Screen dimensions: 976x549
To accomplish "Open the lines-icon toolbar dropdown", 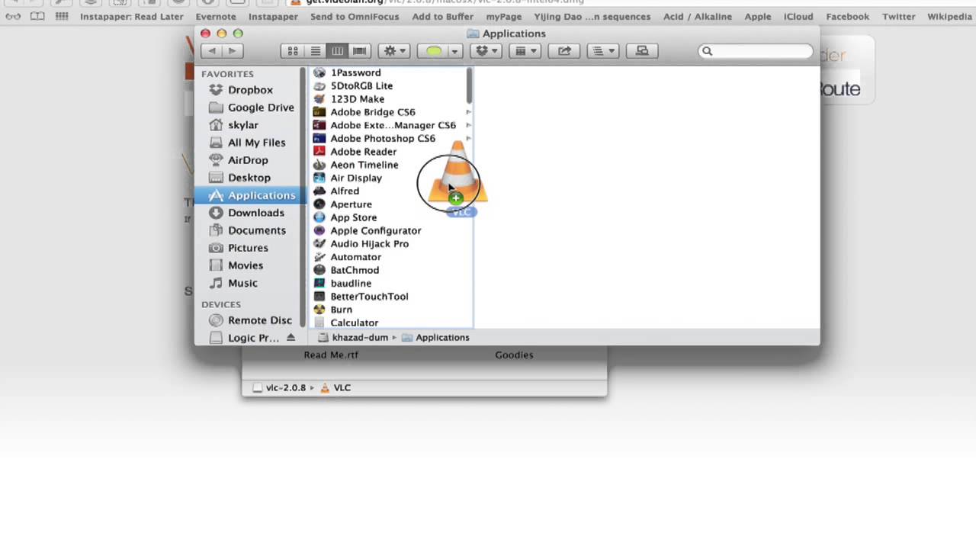I will tap(603, 51).
